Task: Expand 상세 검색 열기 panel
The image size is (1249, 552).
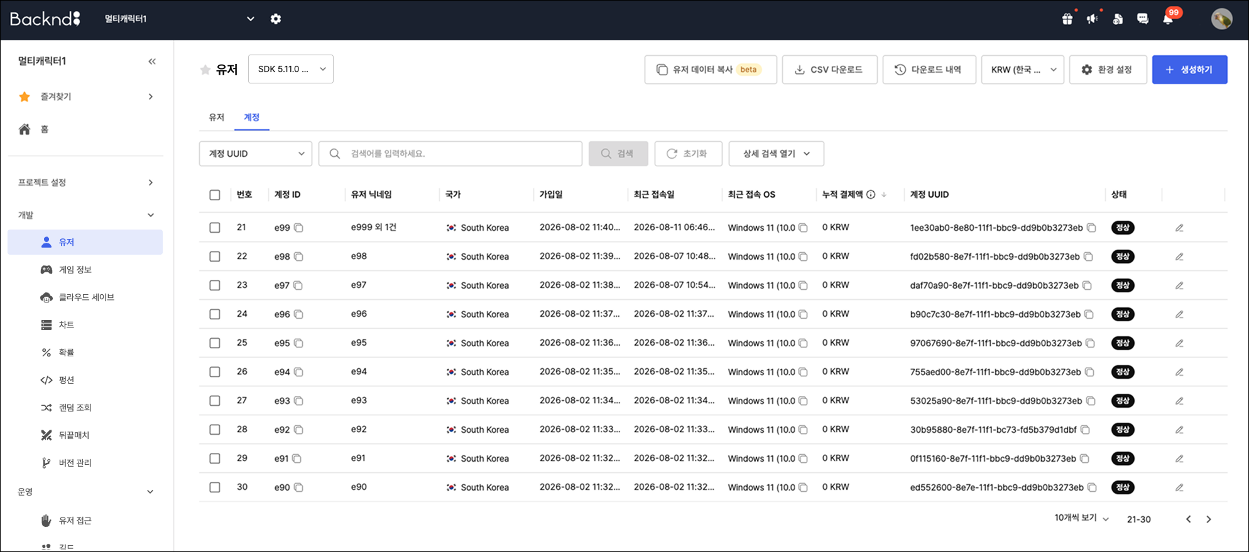Action: coord(777,154)
